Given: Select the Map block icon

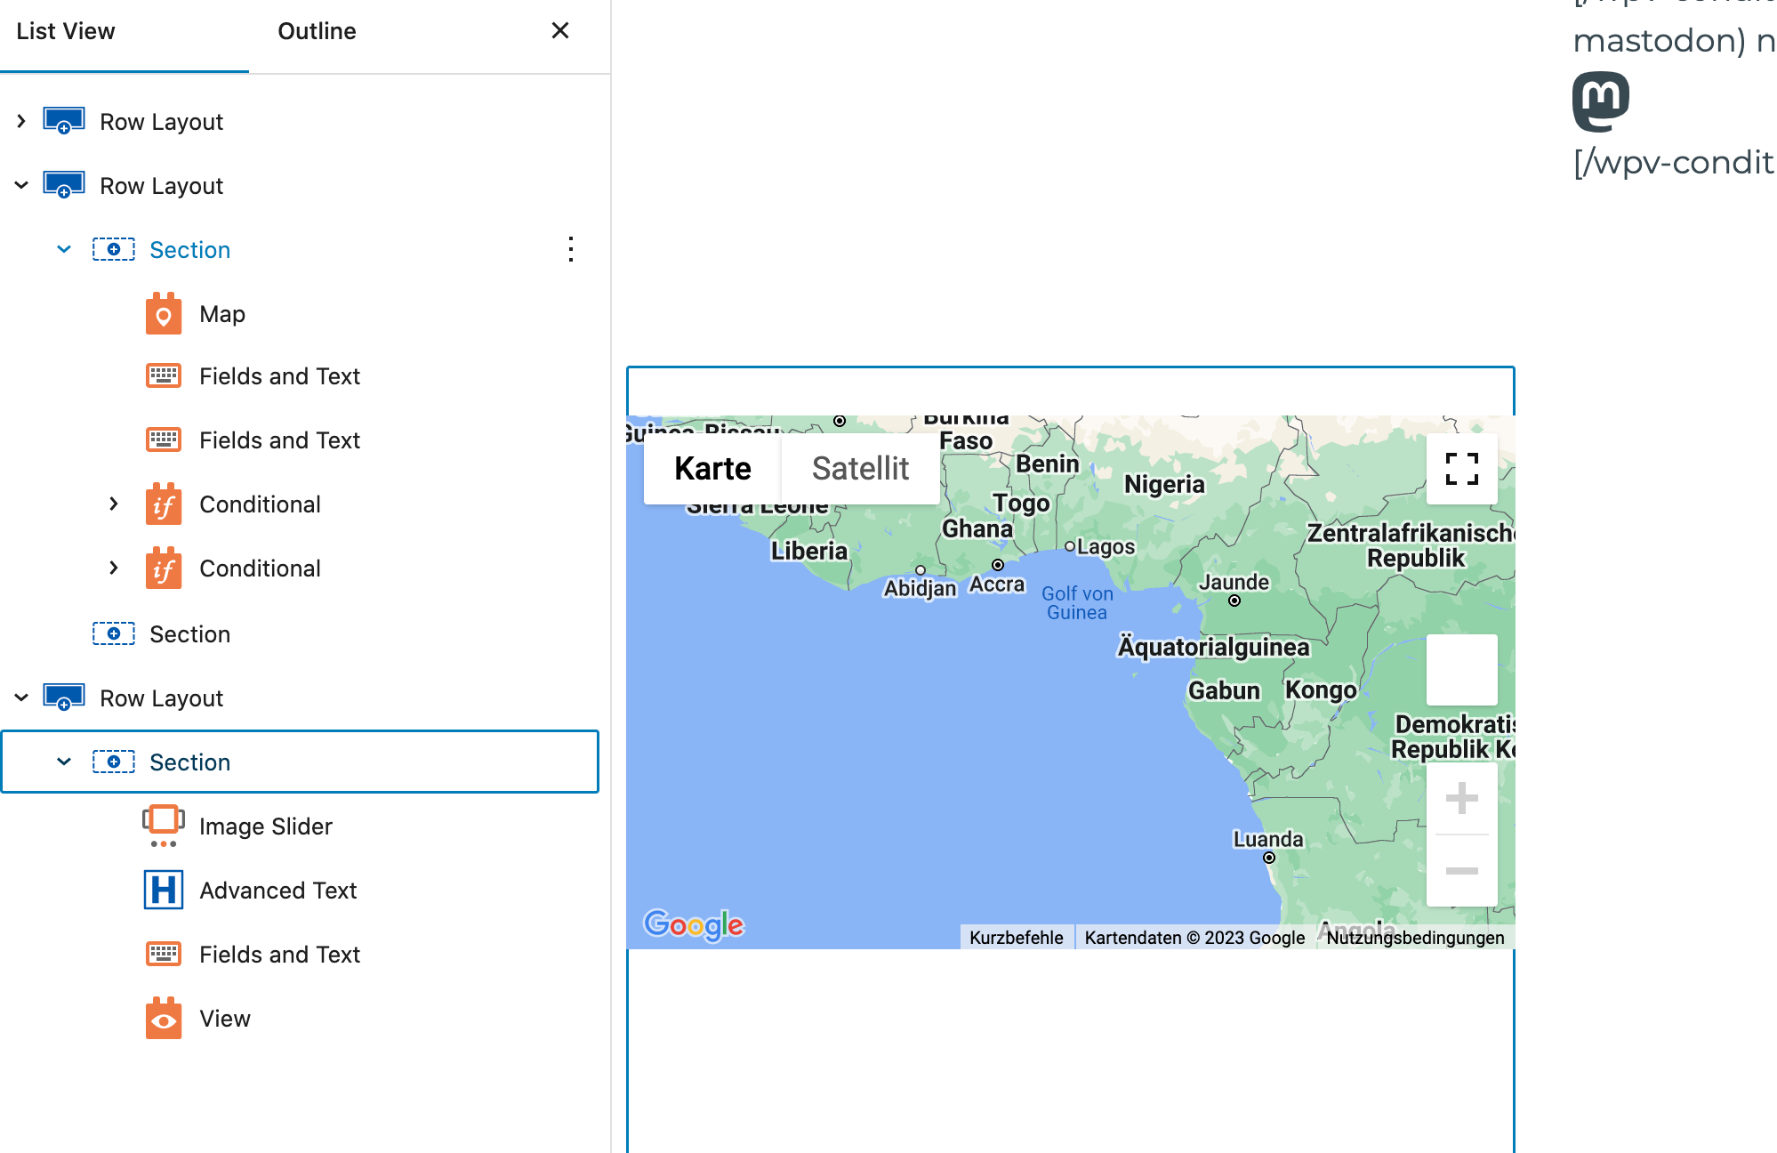Looking at the screenshot, I should click(x=164, y=313).
